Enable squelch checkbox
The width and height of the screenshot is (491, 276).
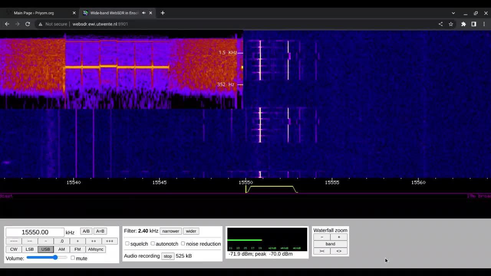click(127, 243)
